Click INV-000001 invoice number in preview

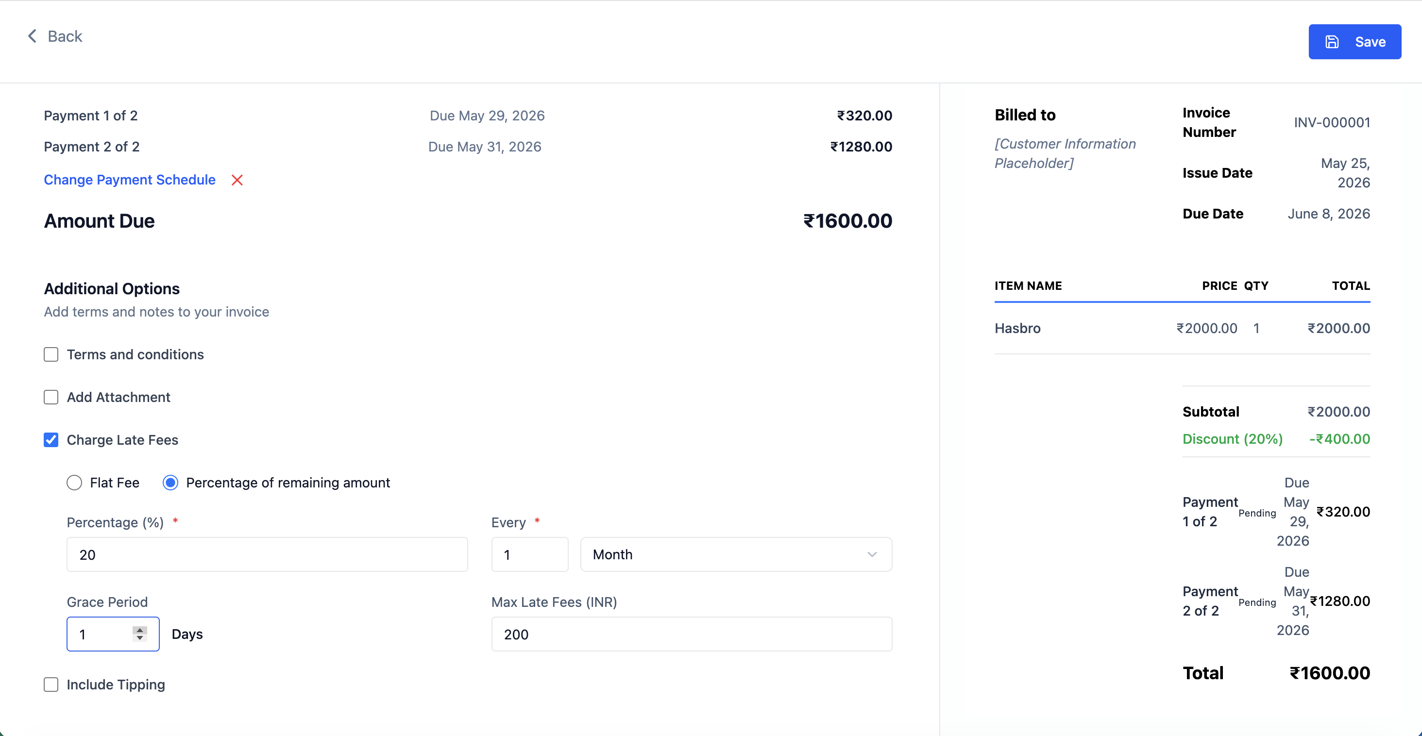1332,122
